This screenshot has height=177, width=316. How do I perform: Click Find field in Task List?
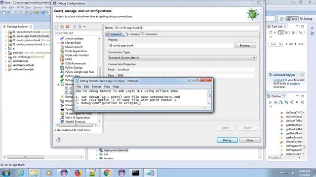pos(276,44)
